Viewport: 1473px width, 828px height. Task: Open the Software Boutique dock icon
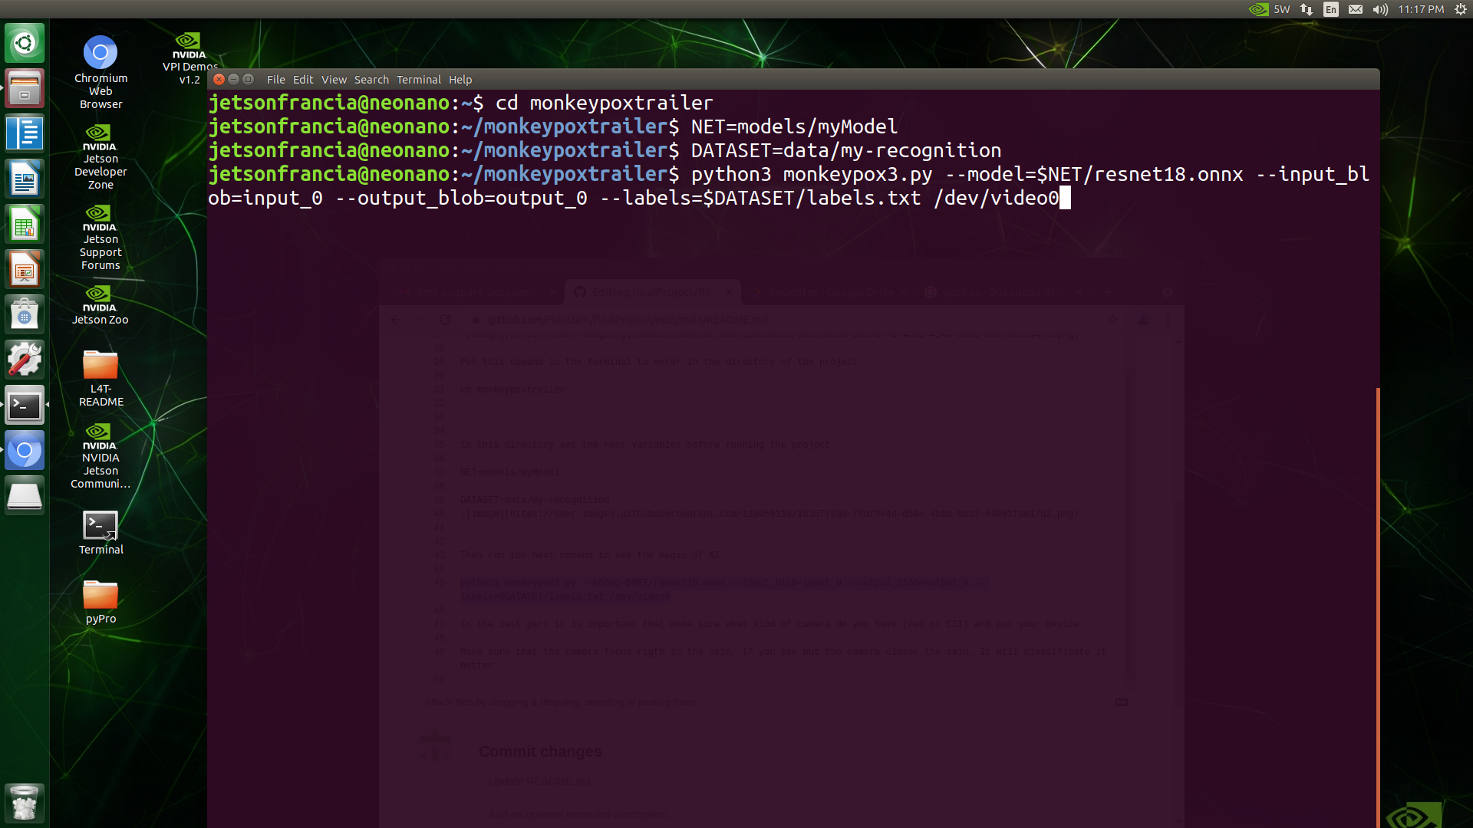click(25, 314)
